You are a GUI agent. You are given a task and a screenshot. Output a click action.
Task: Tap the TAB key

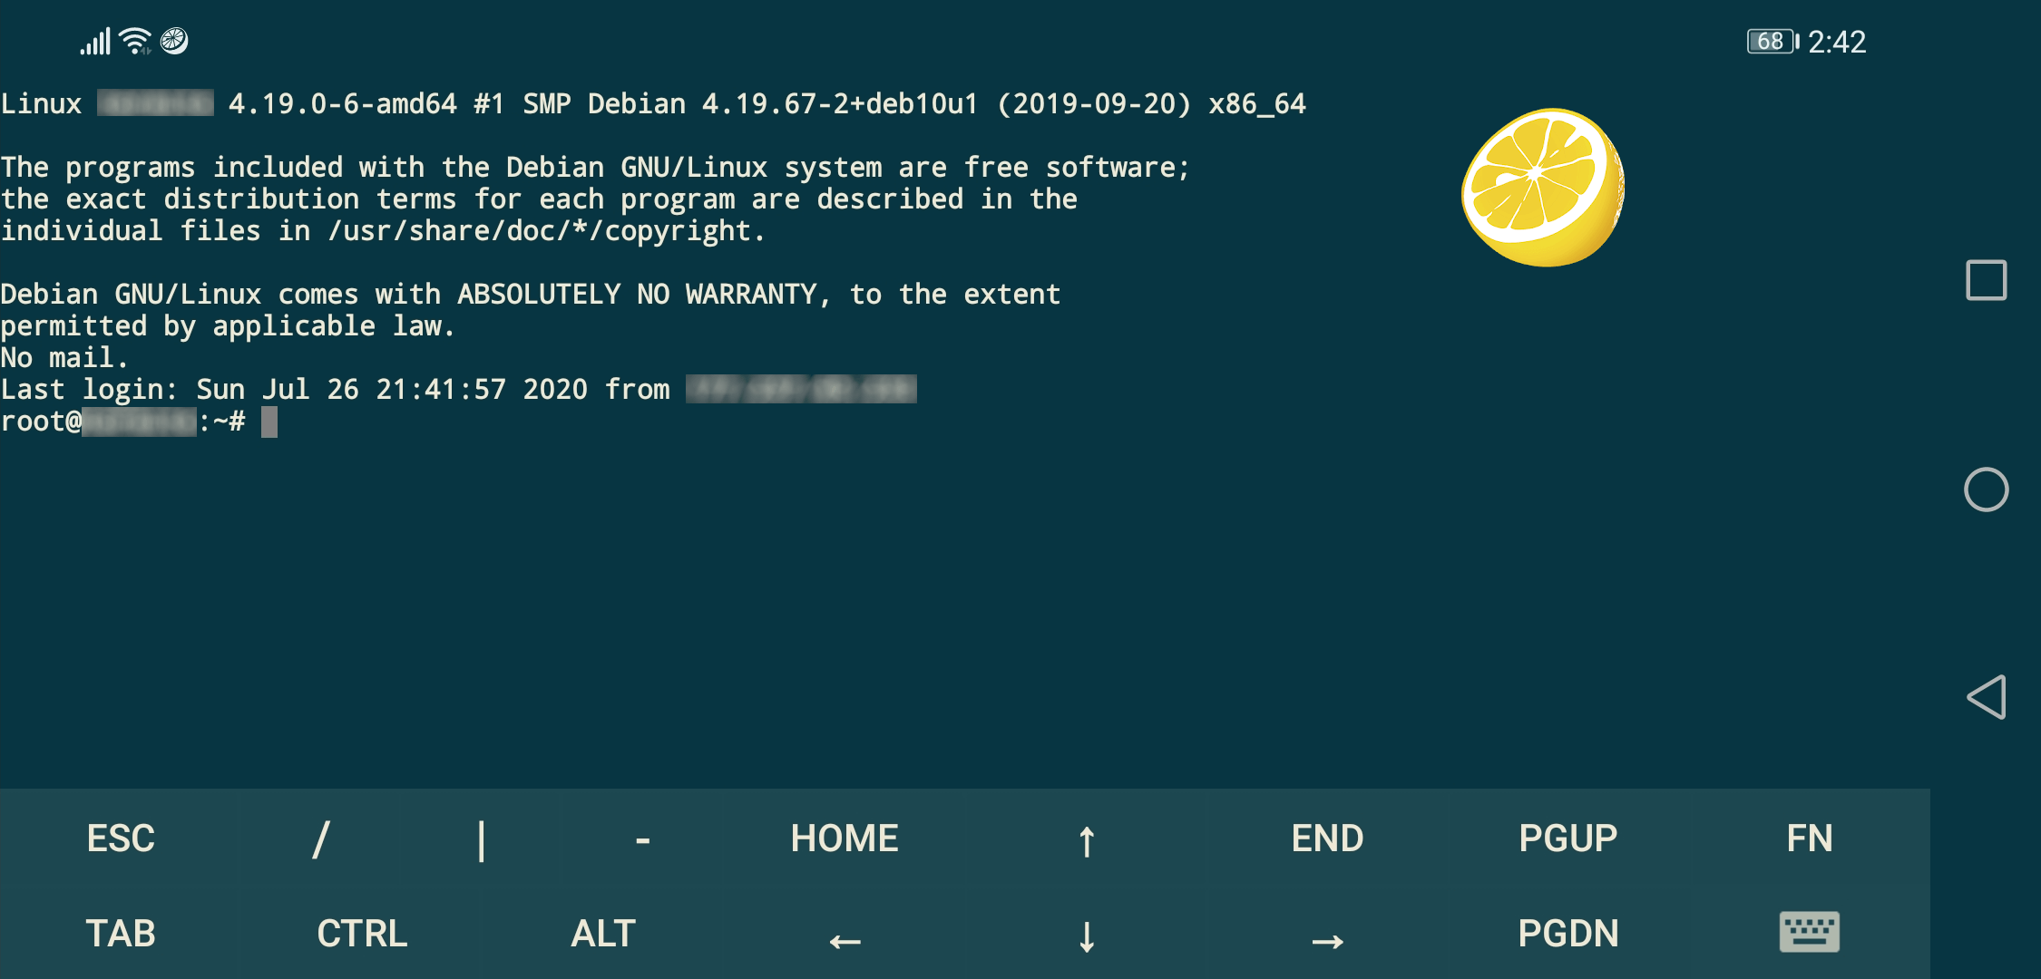[x=121, y=934]
